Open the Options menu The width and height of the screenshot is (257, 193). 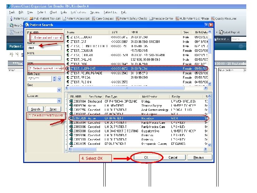click(x=95, y=12)
